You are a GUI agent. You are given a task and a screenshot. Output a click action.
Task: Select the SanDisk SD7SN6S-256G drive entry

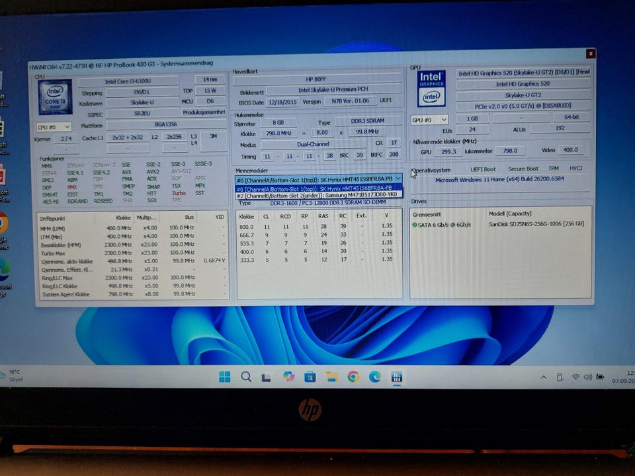click(536, 224)
